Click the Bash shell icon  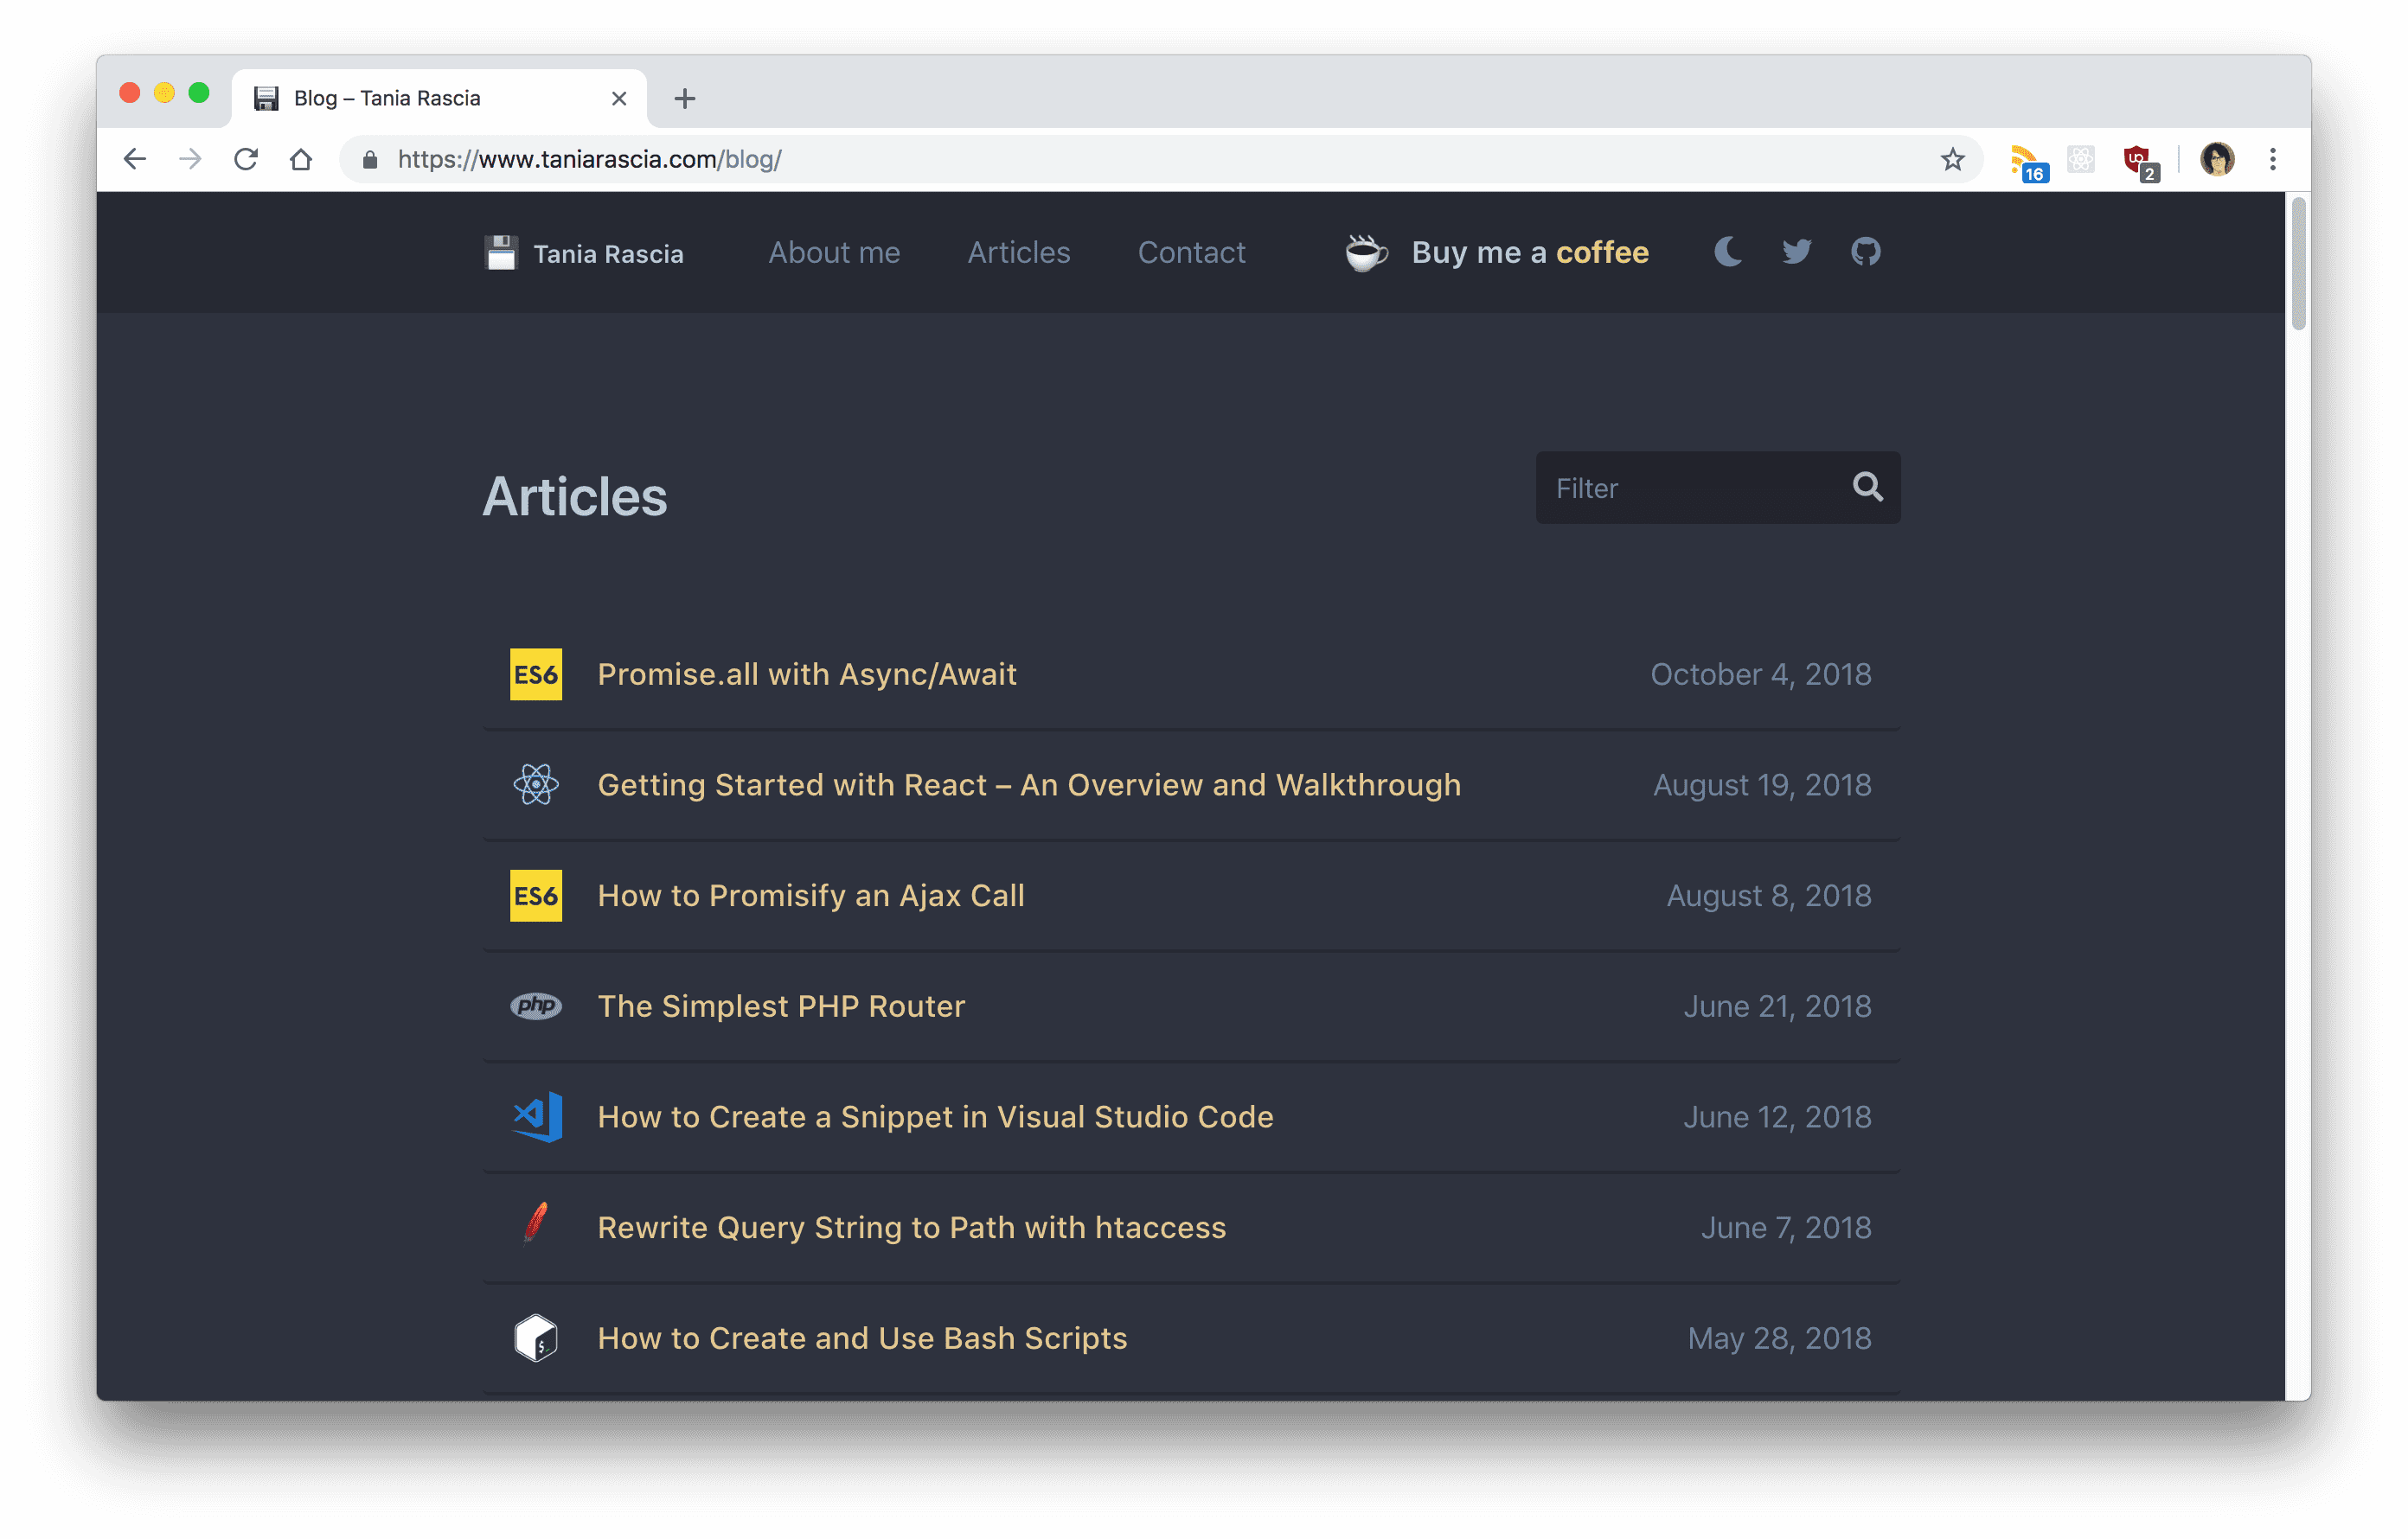coord(536,1338)
